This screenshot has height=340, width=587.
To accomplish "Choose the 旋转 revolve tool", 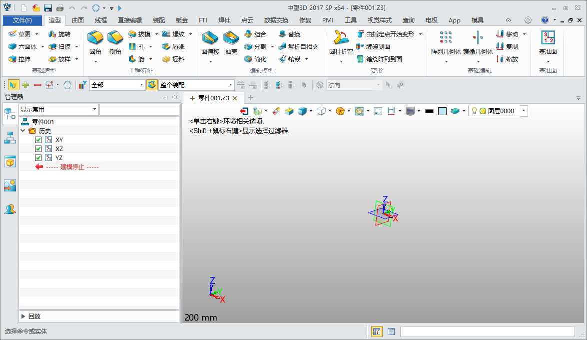I will pyautogui.click(x=59, y=34).
